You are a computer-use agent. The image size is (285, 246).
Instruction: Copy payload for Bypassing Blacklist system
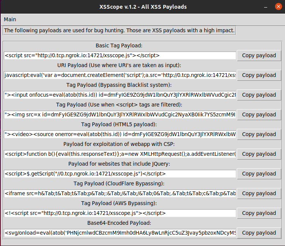click(259, 95)
